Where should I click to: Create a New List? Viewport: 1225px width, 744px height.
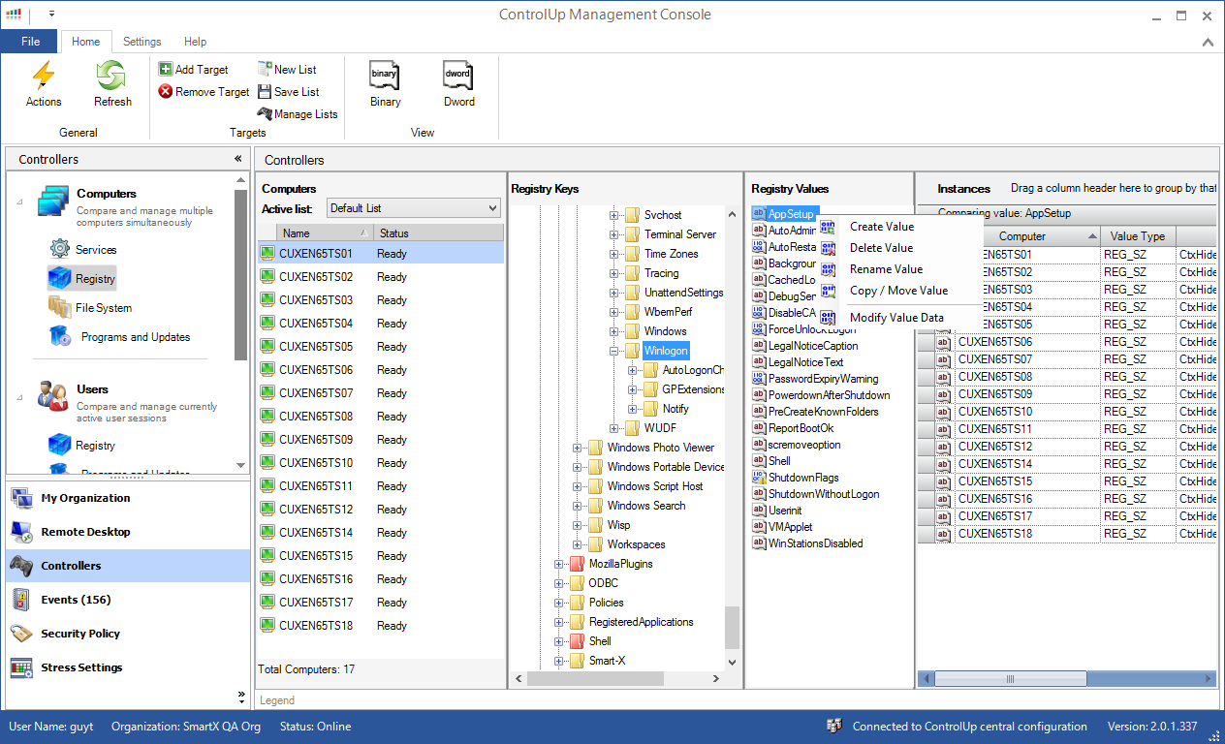click(x=287, y=70)
